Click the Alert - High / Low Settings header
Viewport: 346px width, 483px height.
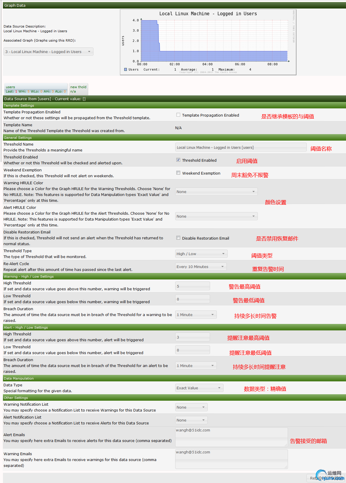(x=174, y=327)
